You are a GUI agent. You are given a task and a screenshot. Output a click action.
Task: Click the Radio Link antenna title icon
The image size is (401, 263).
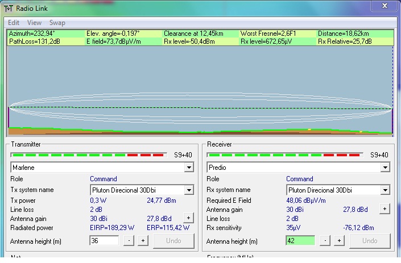[9, 8]
